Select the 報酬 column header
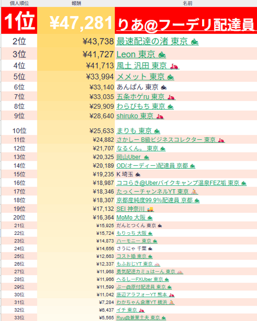Viewport: 257px width, 321px height. point(76,3)
